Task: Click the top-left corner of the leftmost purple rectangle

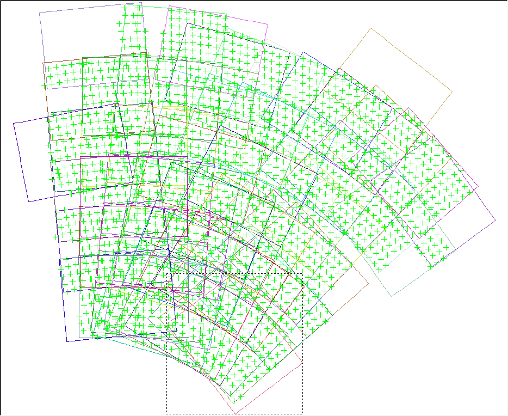Action: [14, 123]
